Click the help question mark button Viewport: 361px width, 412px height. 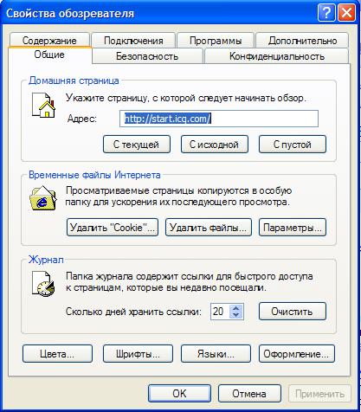click(x=326, y=13)
